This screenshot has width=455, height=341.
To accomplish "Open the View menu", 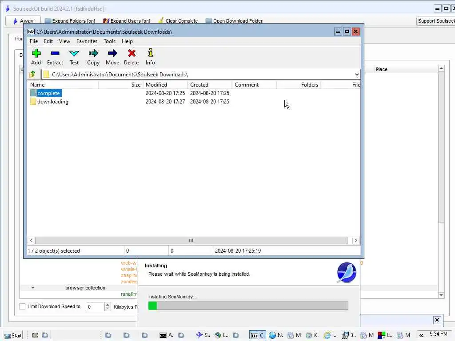I will click(x=64, y=41).
